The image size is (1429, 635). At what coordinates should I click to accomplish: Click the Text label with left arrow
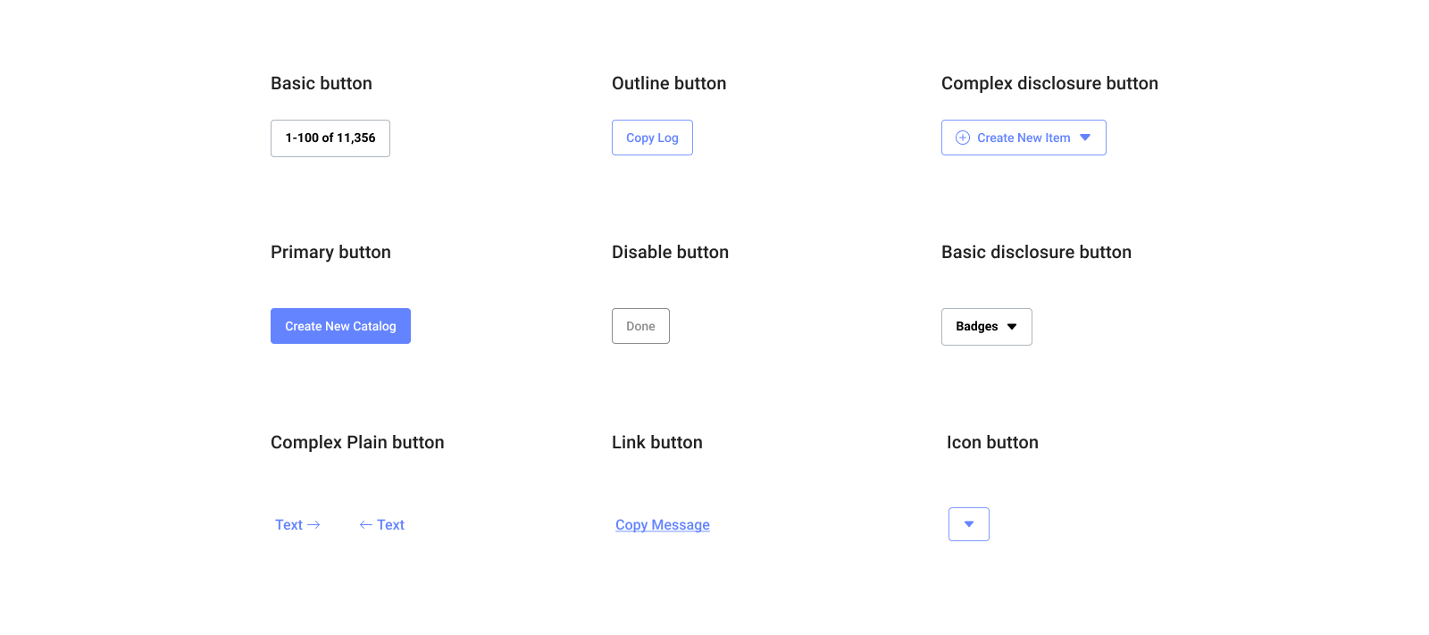pos(391,525)
